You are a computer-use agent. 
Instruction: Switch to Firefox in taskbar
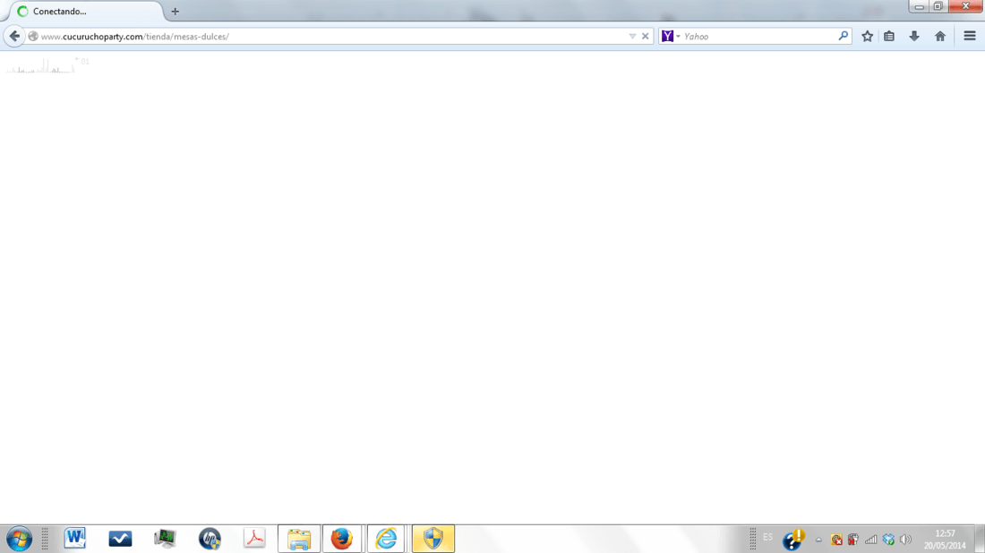[342, 539]
